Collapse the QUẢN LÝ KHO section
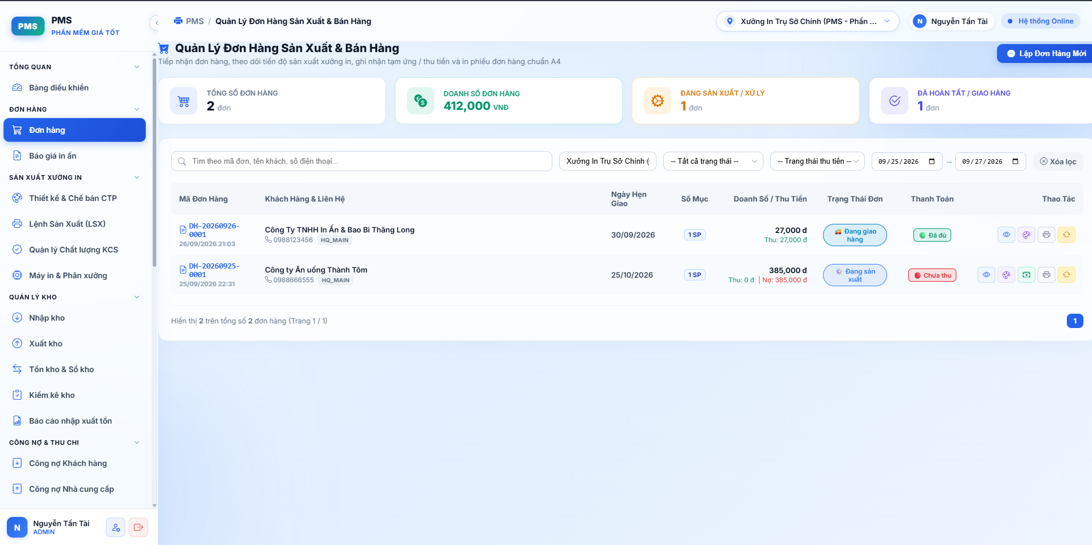 [x=137, y=297]
